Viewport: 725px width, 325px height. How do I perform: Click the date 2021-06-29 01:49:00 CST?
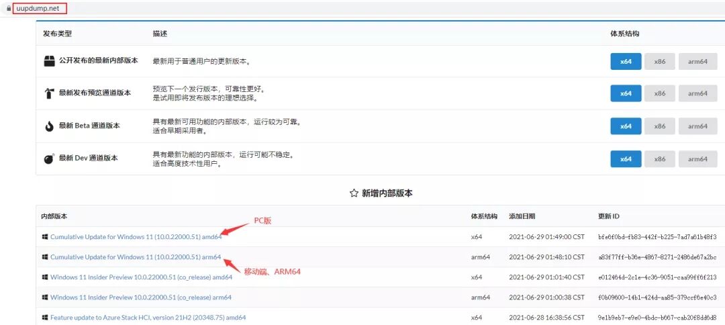[546, 237]
